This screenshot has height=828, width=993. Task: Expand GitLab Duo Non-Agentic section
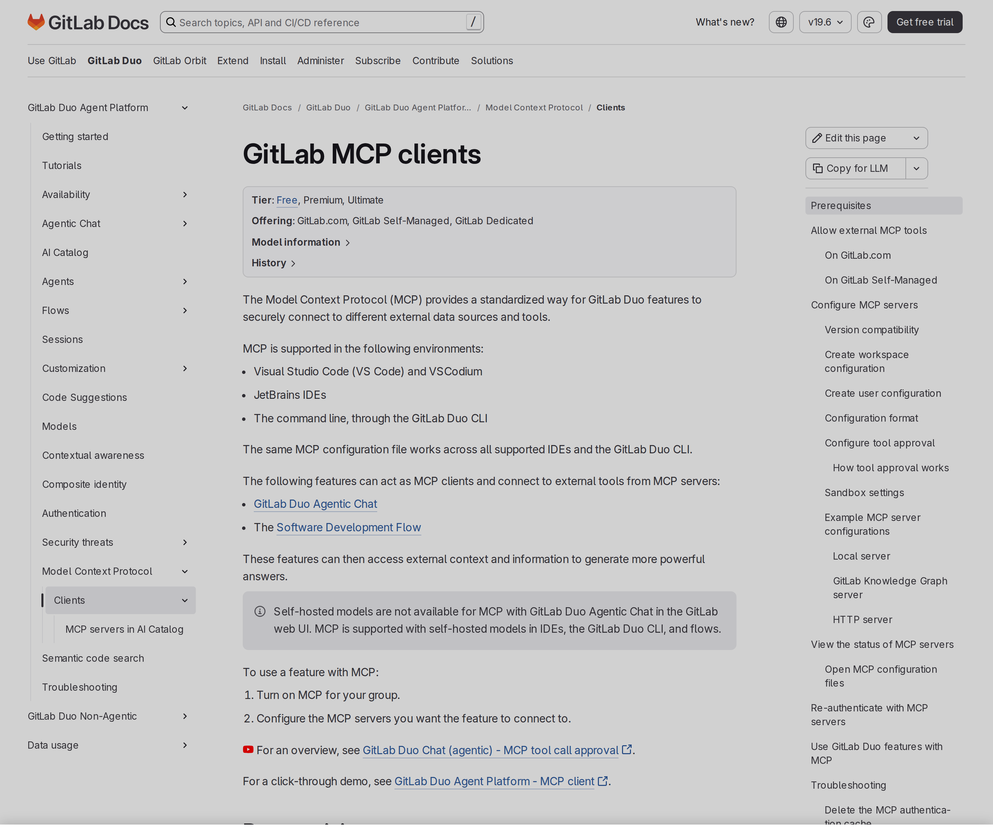pos(185,716)
